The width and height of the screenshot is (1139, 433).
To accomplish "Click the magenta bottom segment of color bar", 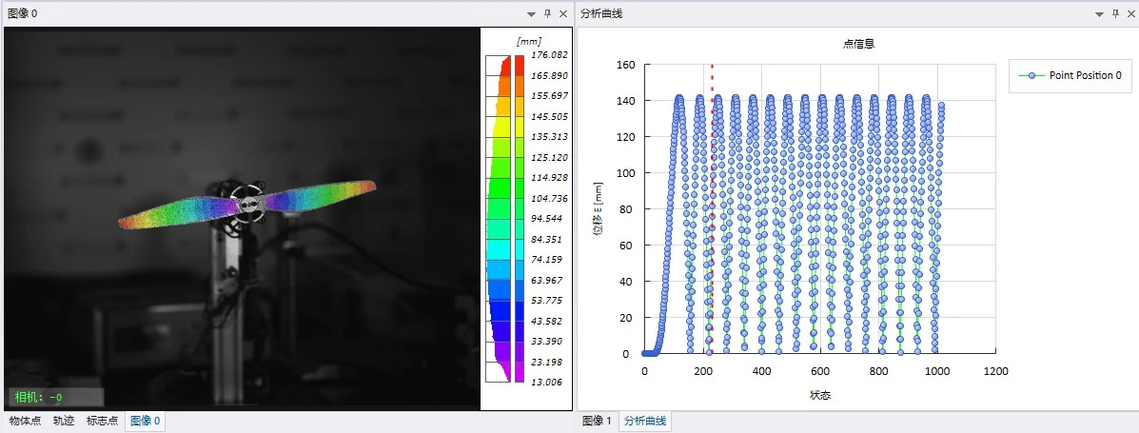I will 519,371.
